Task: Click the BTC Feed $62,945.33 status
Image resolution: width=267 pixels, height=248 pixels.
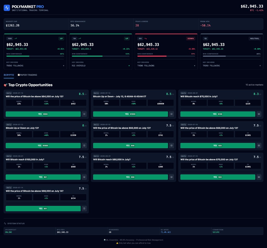Action: (63, 232)
